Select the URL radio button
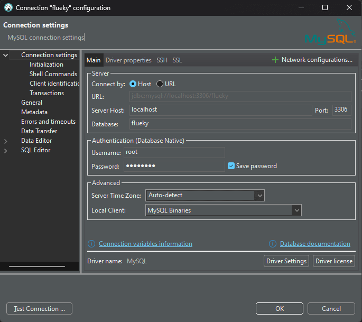Viewport: 362px width, 322px height. point(160,84)
